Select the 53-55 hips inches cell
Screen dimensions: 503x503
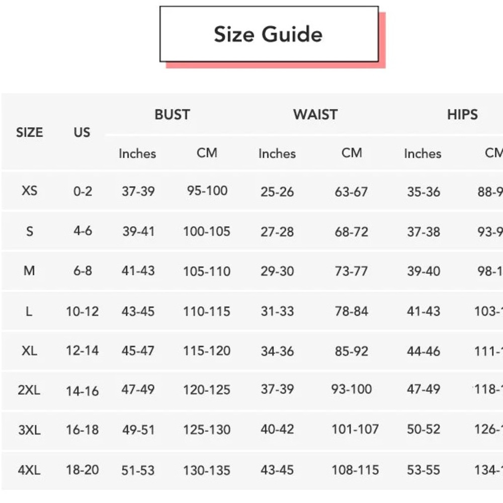[x=424, y=470]
